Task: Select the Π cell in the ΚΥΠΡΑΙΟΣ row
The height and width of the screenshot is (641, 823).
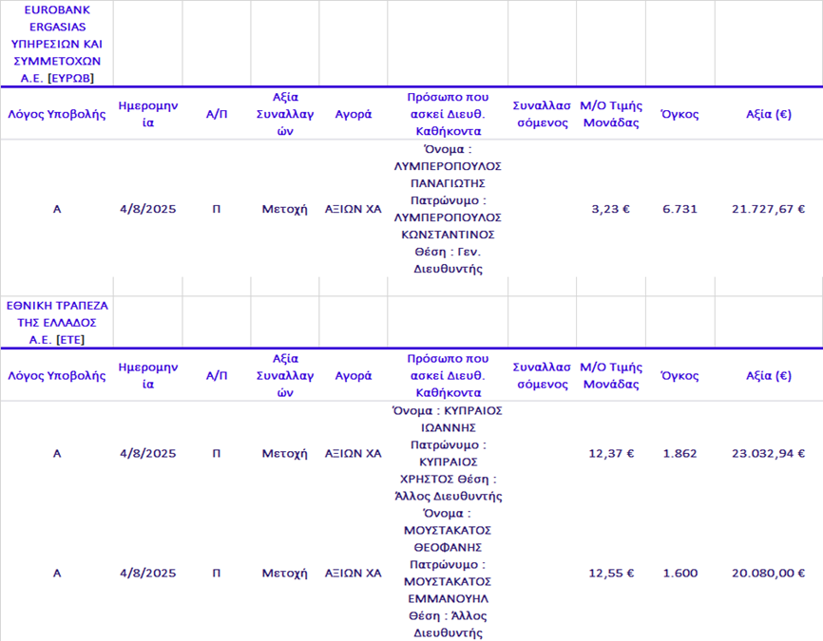Action: pyautogui.click(x=217, y=453)
